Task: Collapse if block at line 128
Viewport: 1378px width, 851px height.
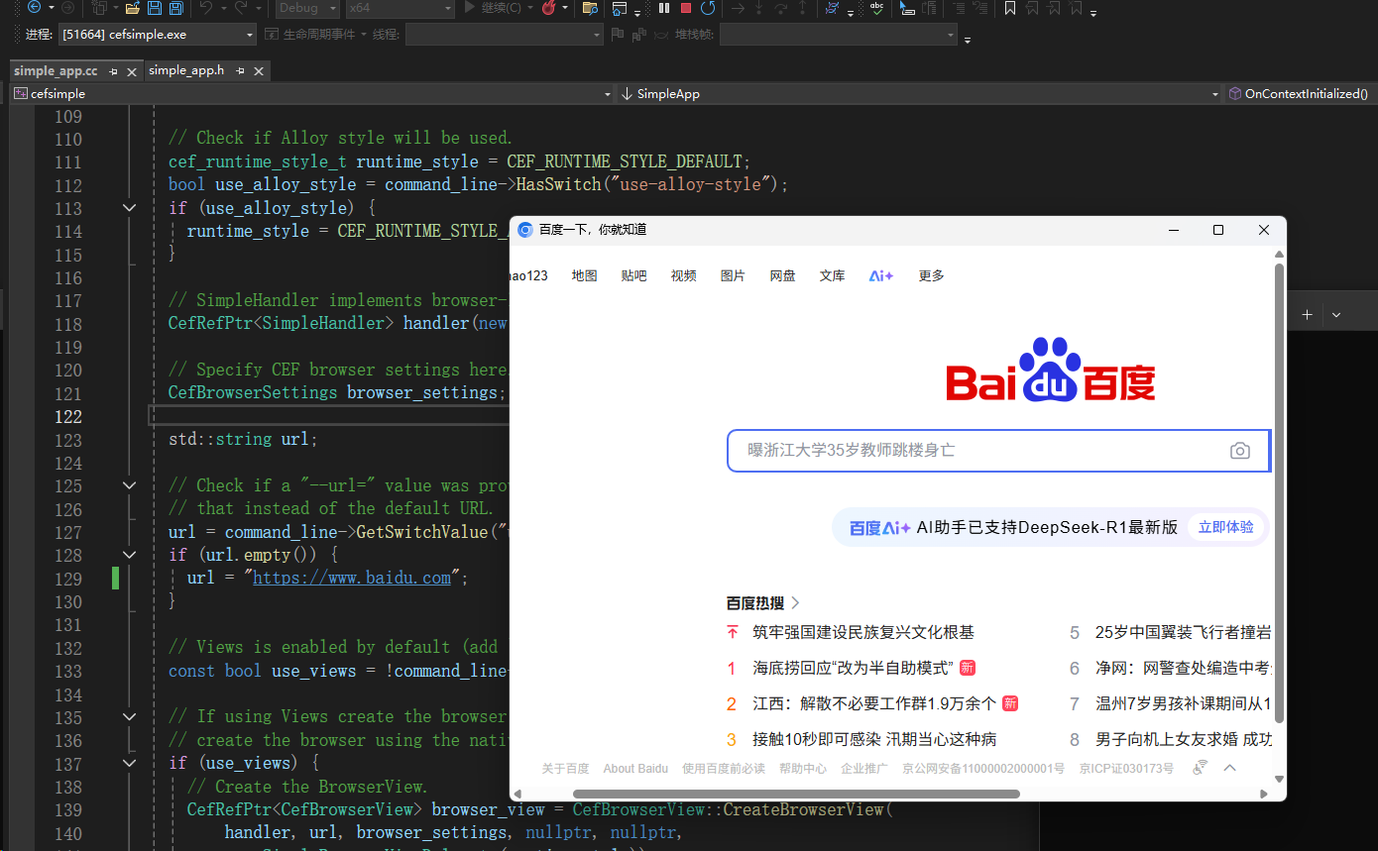Action: tap(129, 555)
